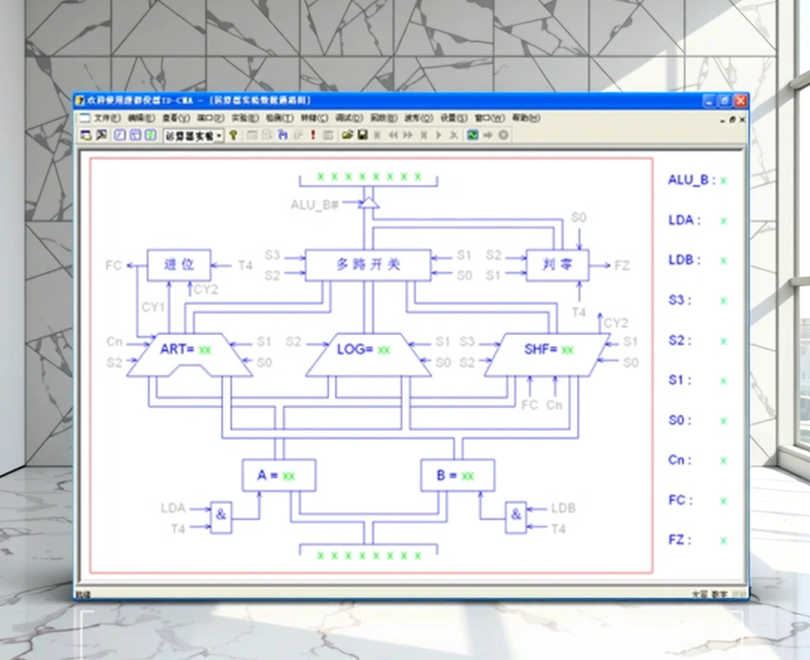
Task: Click the yellow key icon in toolbar
Action: (x=233, y=135)
